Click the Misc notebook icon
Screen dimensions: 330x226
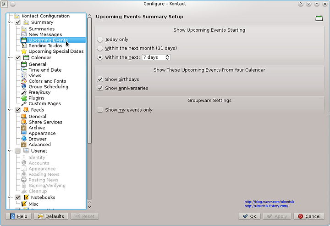click(x=24, y=204)
